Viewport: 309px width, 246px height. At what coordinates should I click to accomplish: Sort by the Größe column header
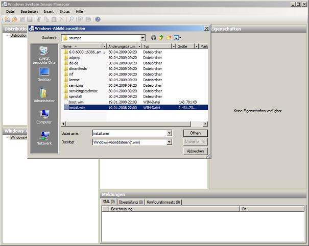pyautogui.click(x=185, y=46)
